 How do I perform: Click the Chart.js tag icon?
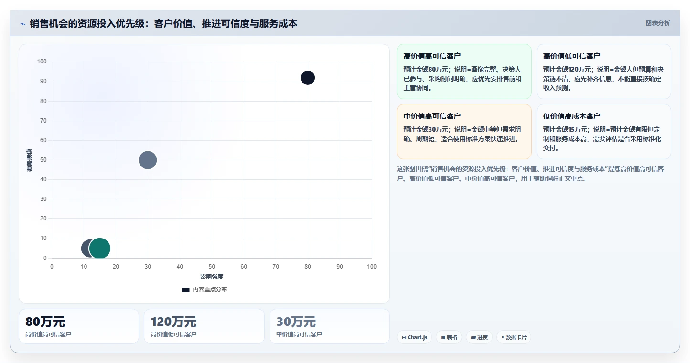tap(404, 337)
